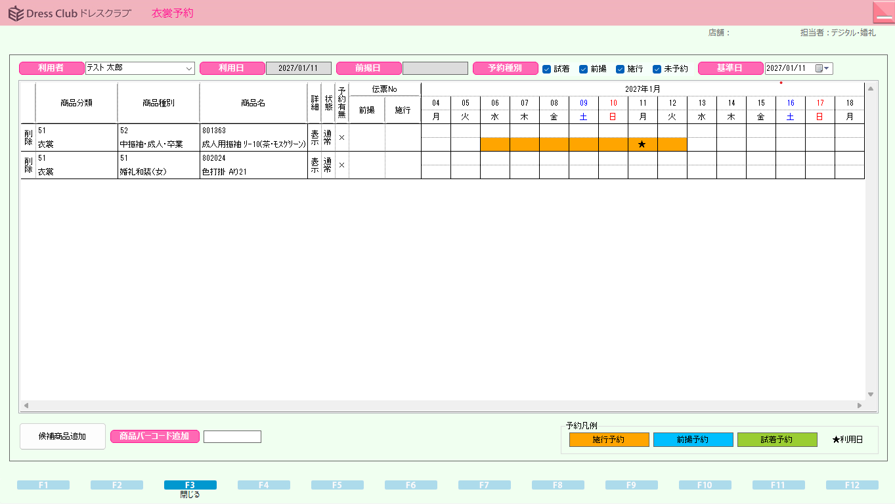
Task: Click date column 10 日 header
Action: pos(613,110)
